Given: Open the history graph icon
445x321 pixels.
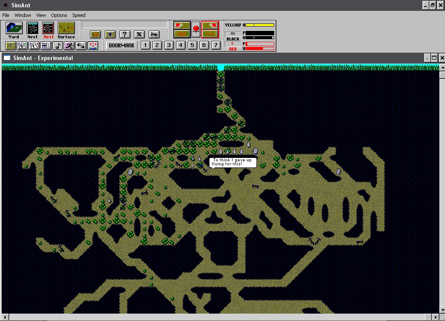Looking at the screenshot, I should pyautogui.click(x=46, y=46).
